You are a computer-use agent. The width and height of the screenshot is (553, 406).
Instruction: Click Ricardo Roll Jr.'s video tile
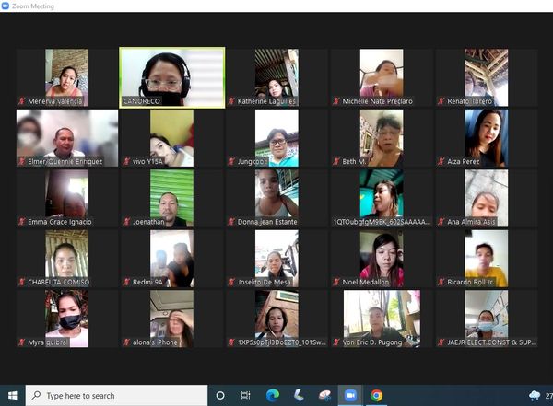click(486, 259)
